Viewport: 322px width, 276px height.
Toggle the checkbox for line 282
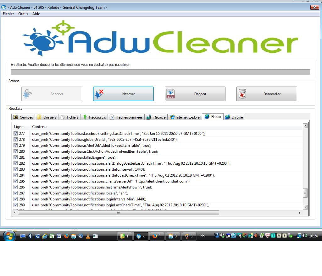[15, 163]
